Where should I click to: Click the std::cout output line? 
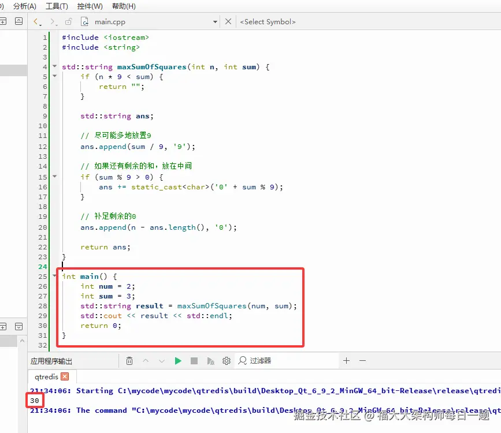[x=156, y=316]
